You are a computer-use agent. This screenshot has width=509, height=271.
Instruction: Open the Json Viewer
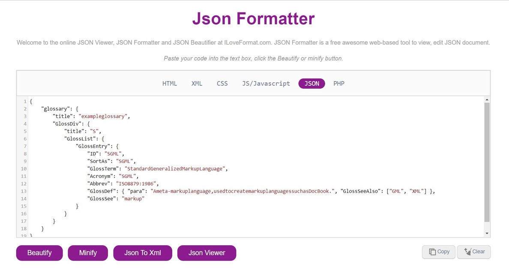click(x=207, y=253)
